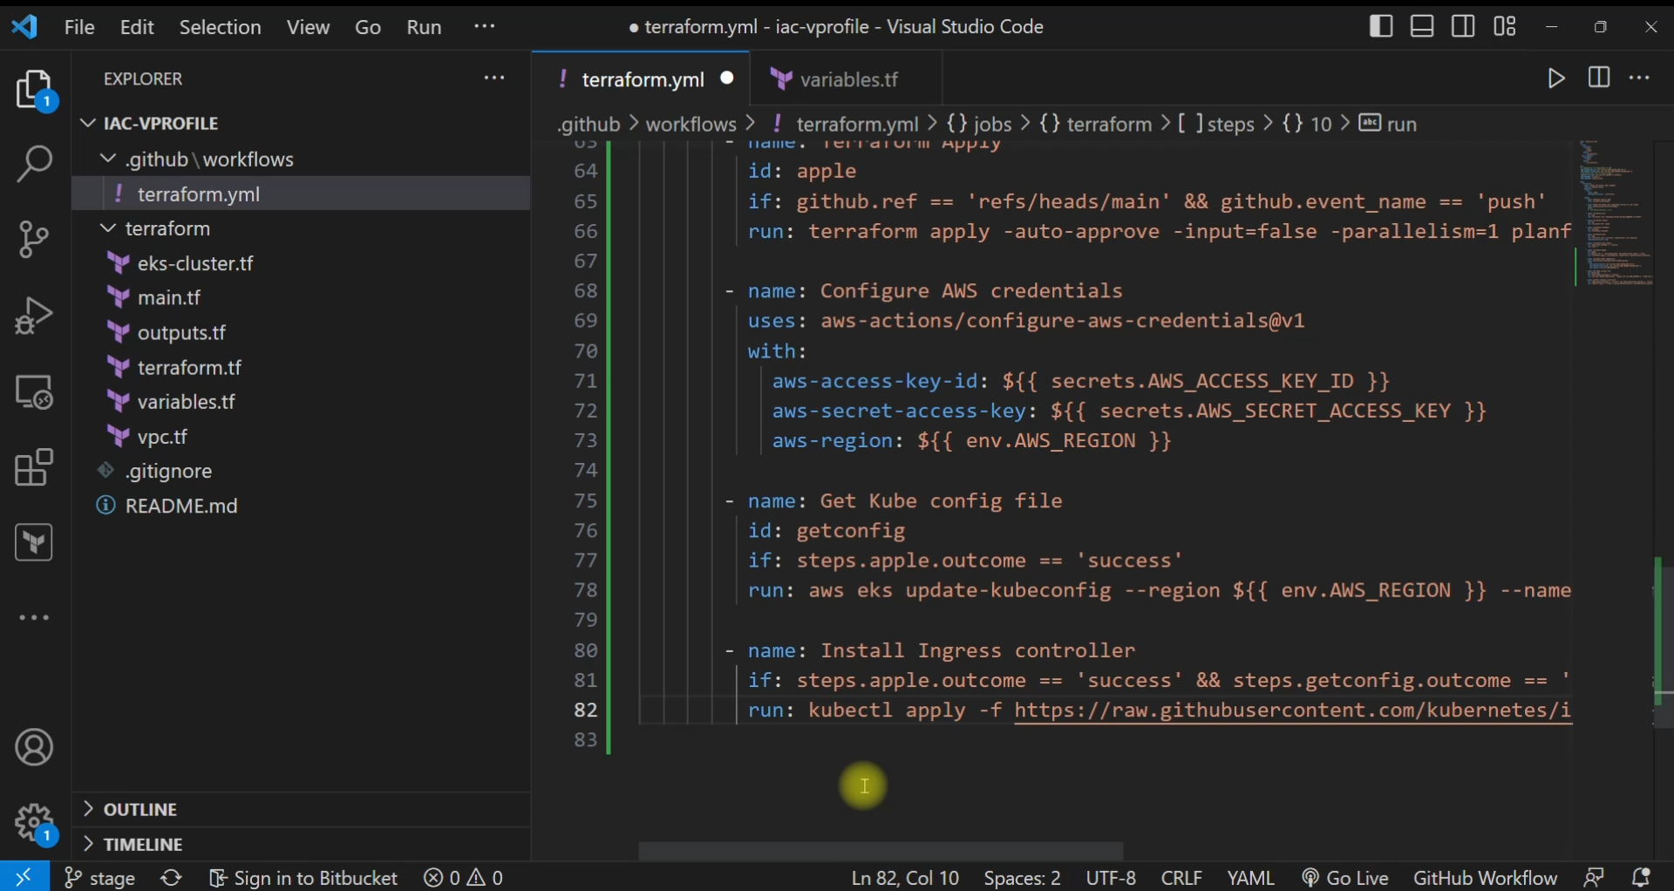This screenshot has height=891, width=1674.
Task: Click the code minimap preview
Action: pos(1616,214)
